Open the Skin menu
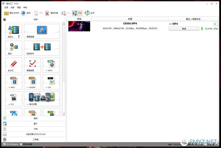The width and height of the screenshot is (221, 148). click(13, 7)
